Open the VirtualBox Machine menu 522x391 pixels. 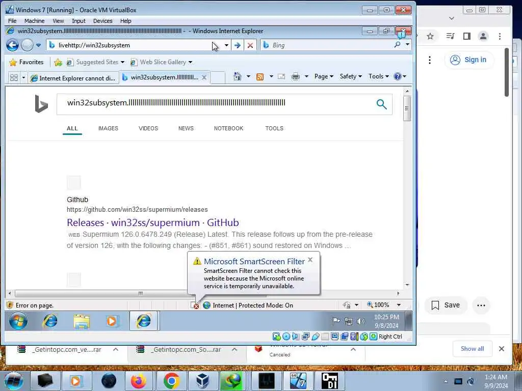34,21
